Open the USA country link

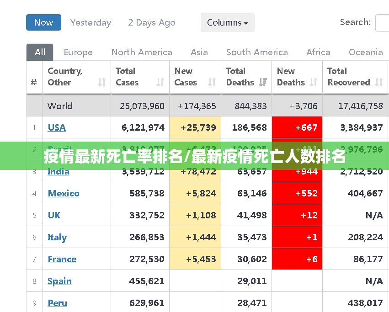point(57,127)
